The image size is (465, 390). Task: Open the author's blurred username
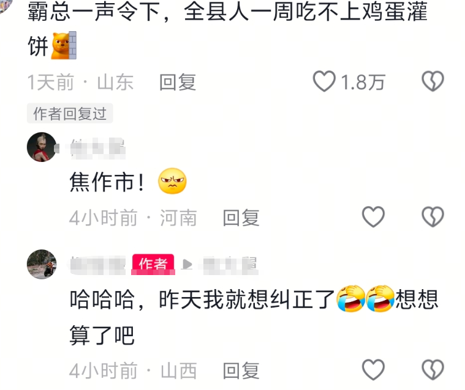(x=98, y=265)
